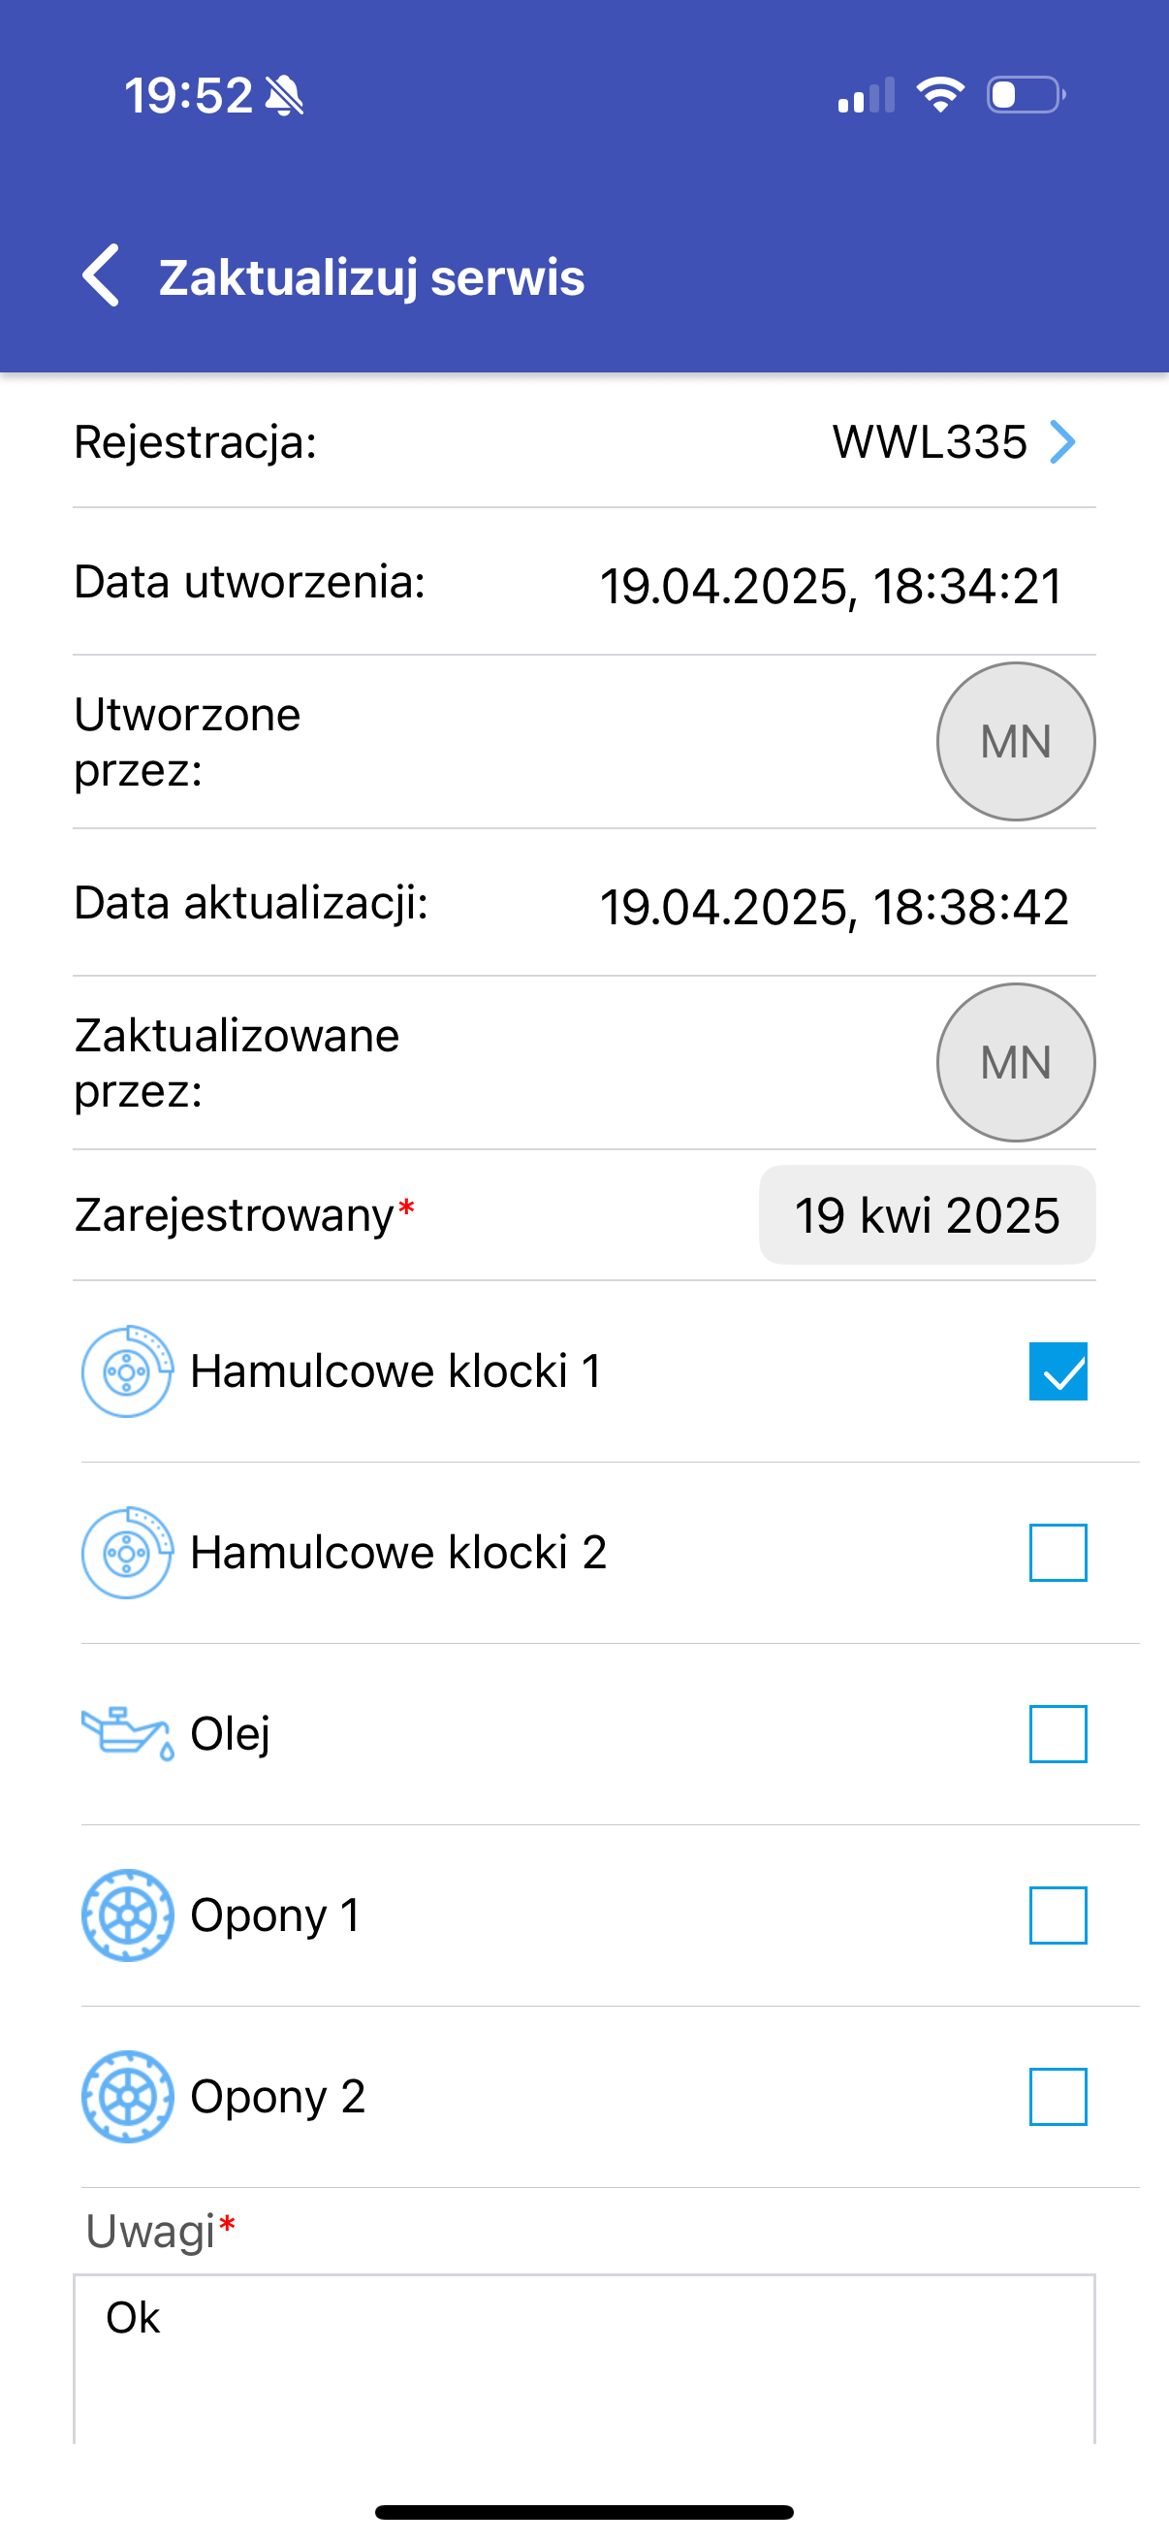Uncheck the Hamulcowe klocki 1 checkbox
Screen dimensions: 1169x2543
click(x=1058, y=1371)
